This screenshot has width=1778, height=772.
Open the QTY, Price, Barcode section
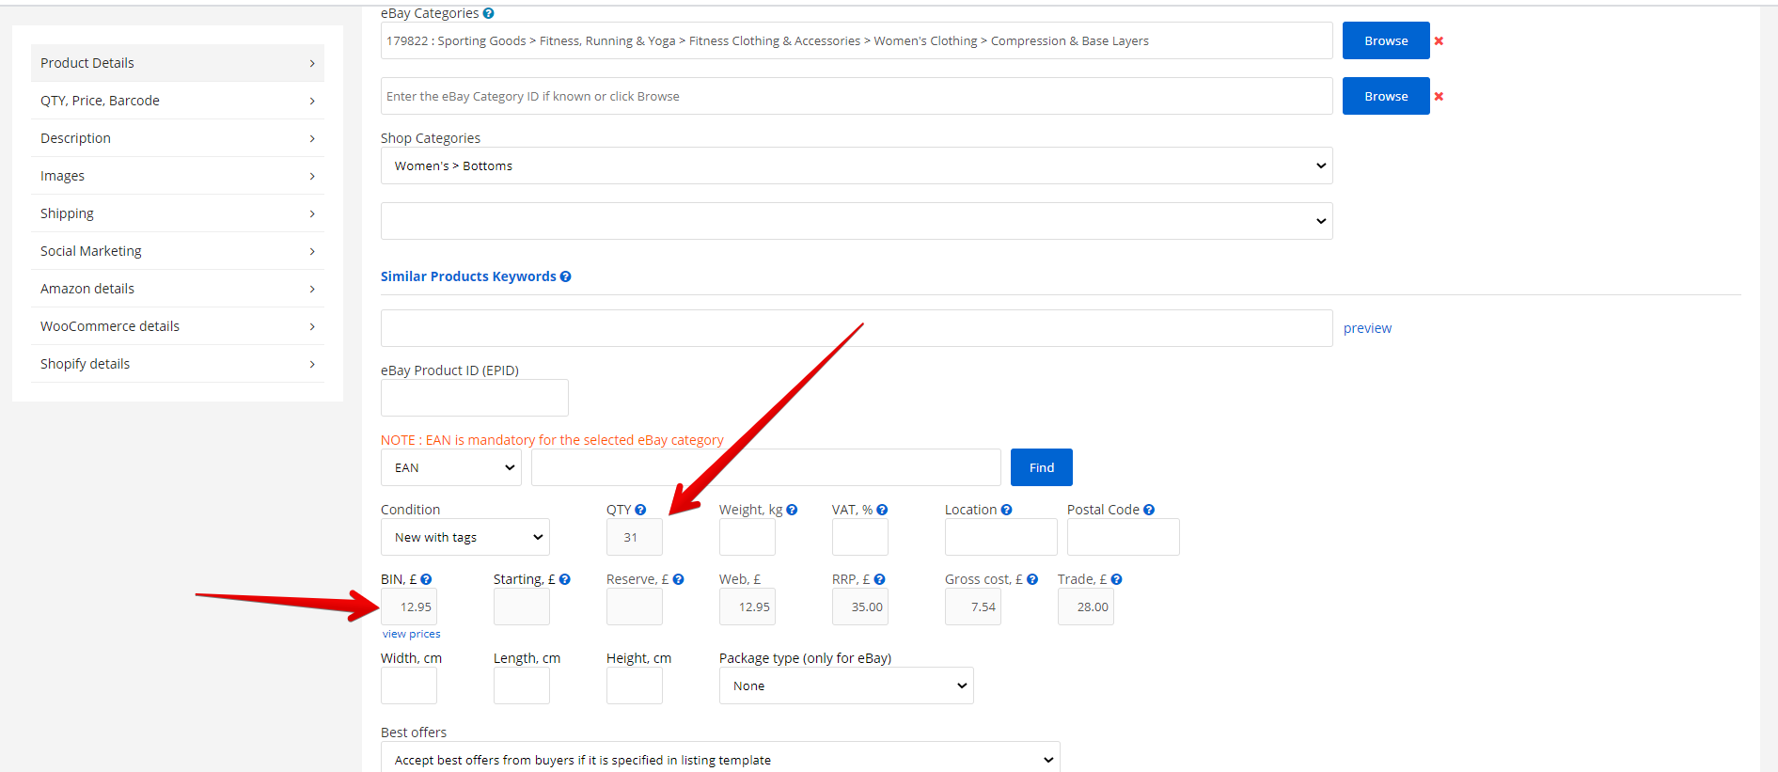(177, 101)
